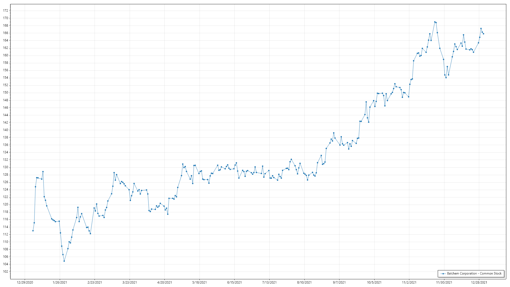
Task: Select the 160 value on the y-axis
Action: point(6,55)
